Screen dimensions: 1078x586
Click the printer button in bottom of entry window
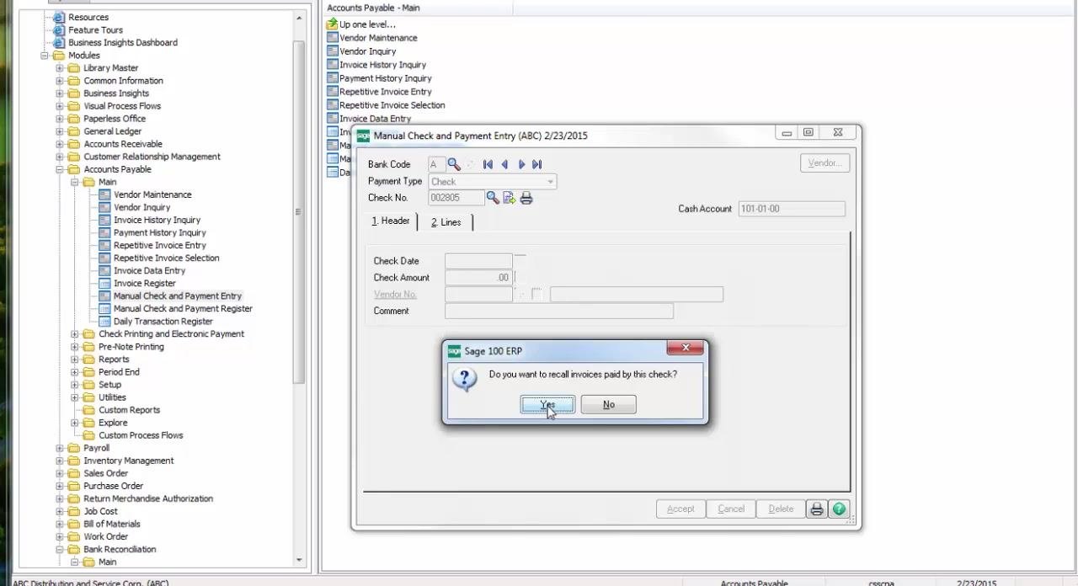point(816,509)
